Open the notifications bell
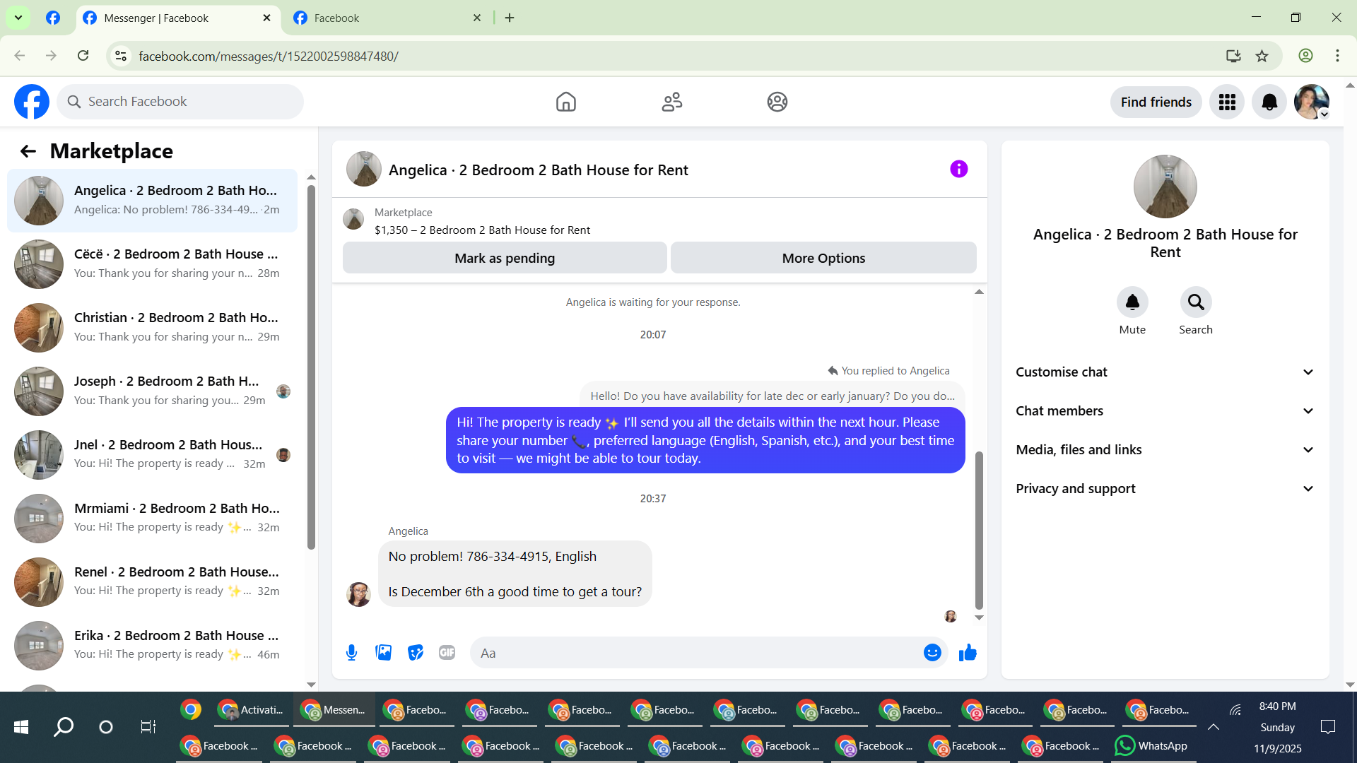 tap(1269, 102)
